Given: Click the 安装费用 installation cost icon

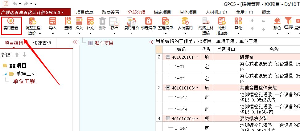Looking at the screenshot, I should click(x=185, y=21).
